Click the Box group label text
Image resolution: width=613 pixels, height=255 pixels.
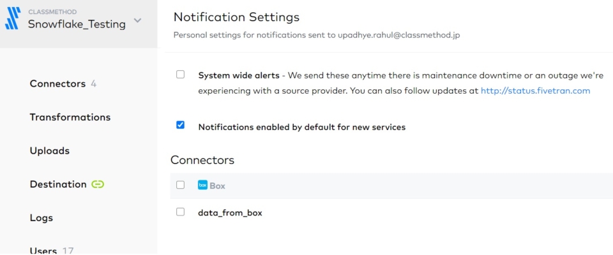click(x=217, y=186)
